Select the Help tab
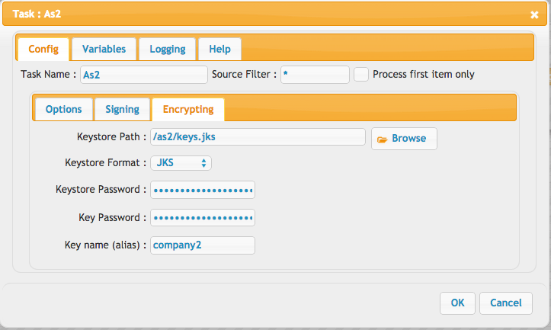 [x=219, y=50]
